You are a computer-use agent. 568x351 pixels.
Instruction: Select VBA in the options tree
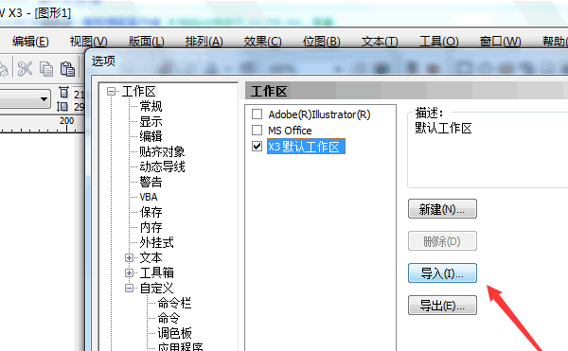[149, 197]
